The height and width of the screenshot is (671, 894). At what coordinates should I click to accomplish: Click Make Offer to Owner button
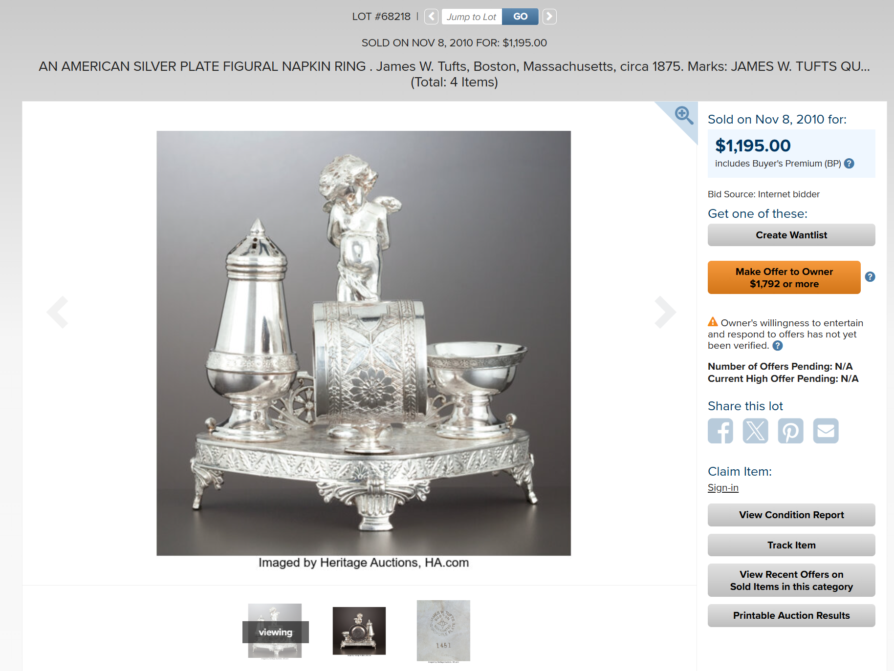pyautogui.click(x=784, y=277)
